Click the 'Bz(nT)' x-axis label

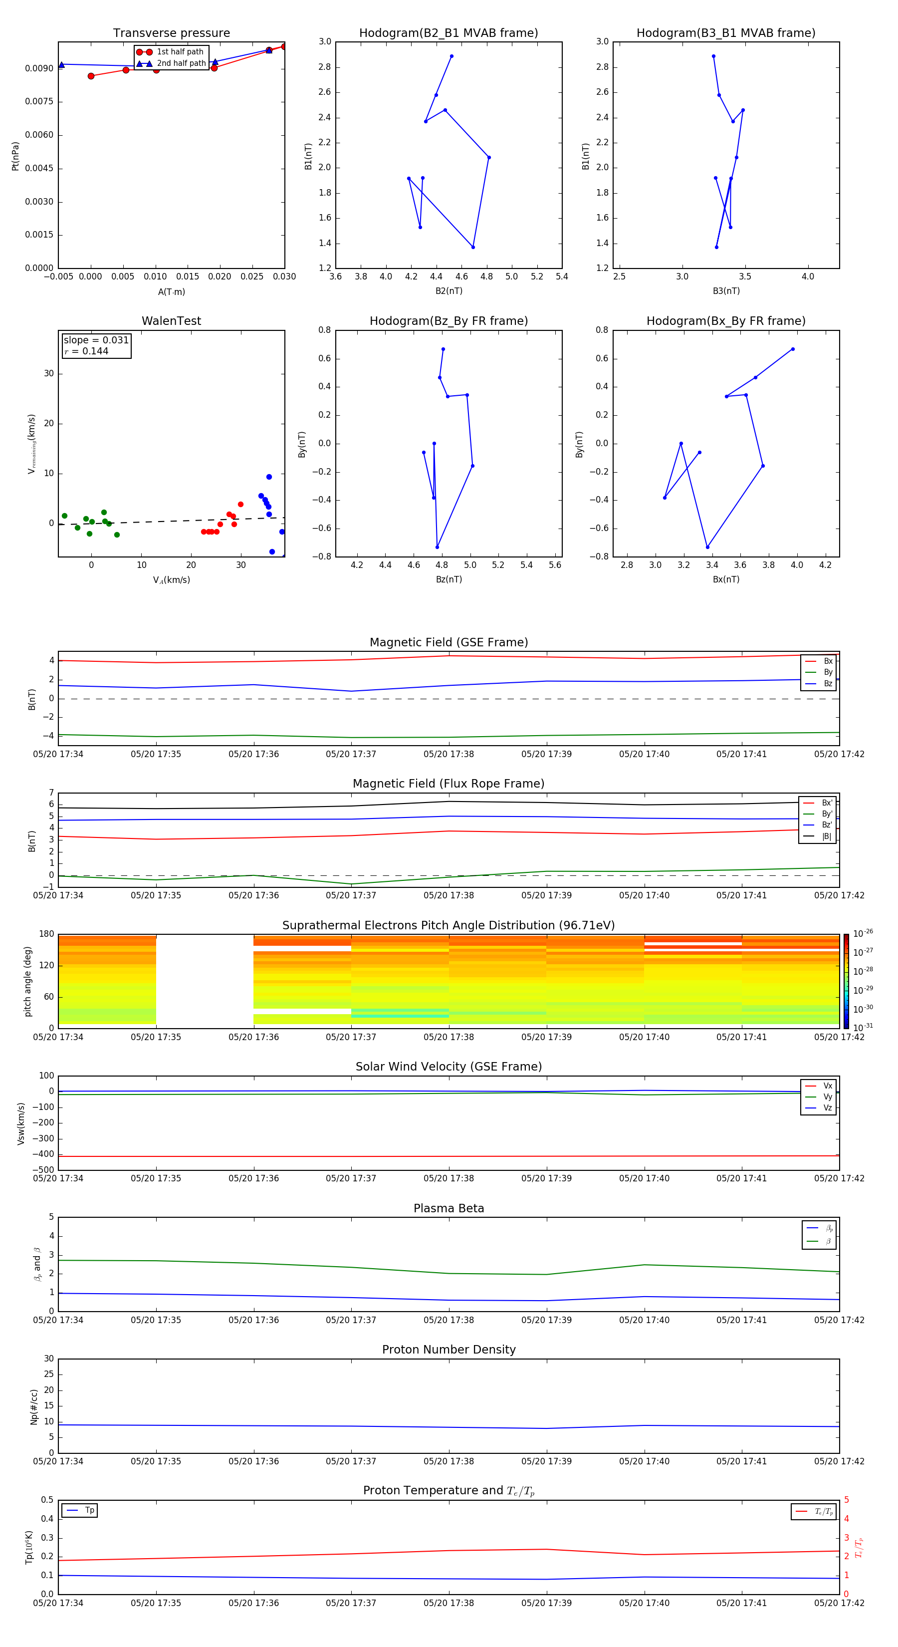(x=449, y=579)
